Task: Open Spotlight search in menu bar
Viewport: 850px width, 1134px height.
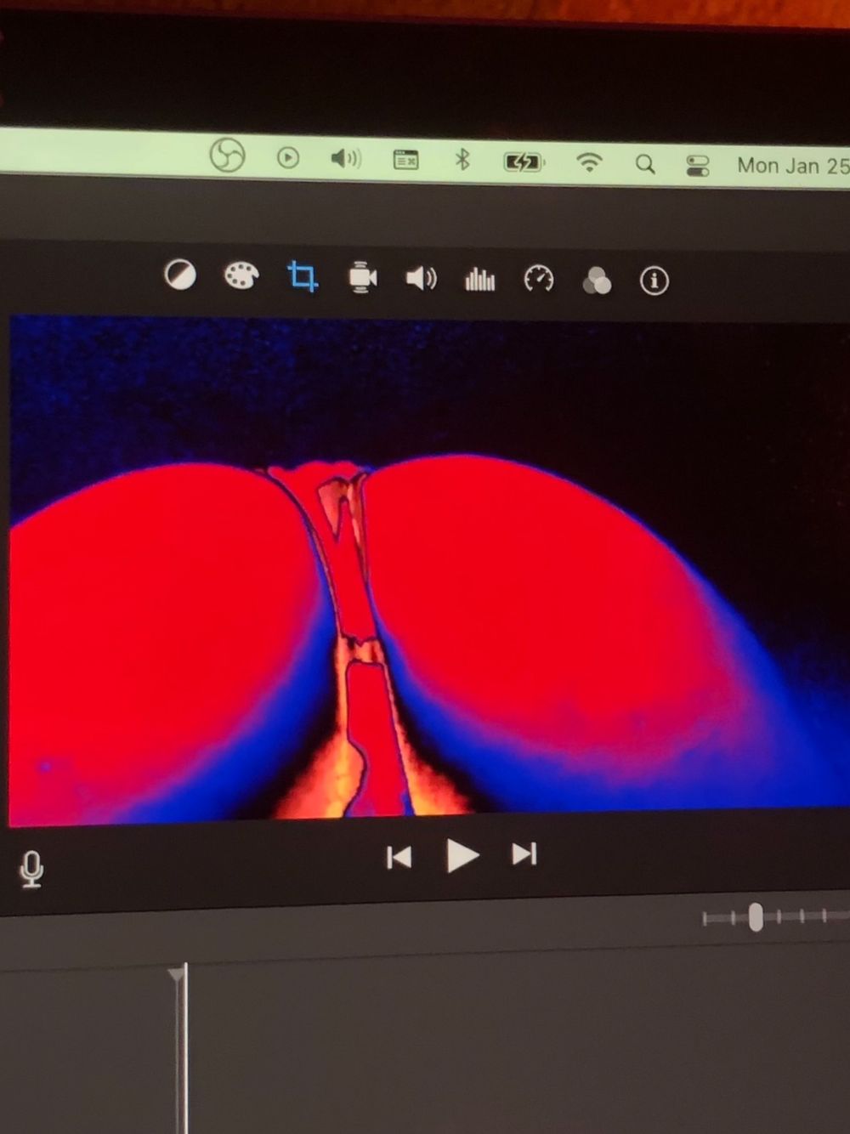Action: click(645, 164)
